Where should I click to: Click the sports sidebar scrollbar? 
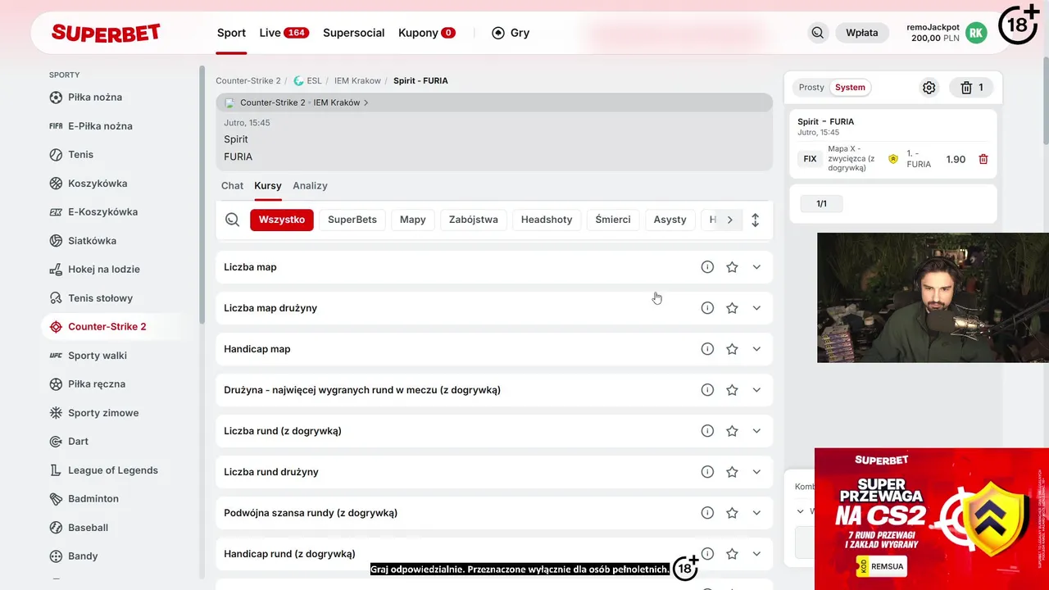[202, 196]
